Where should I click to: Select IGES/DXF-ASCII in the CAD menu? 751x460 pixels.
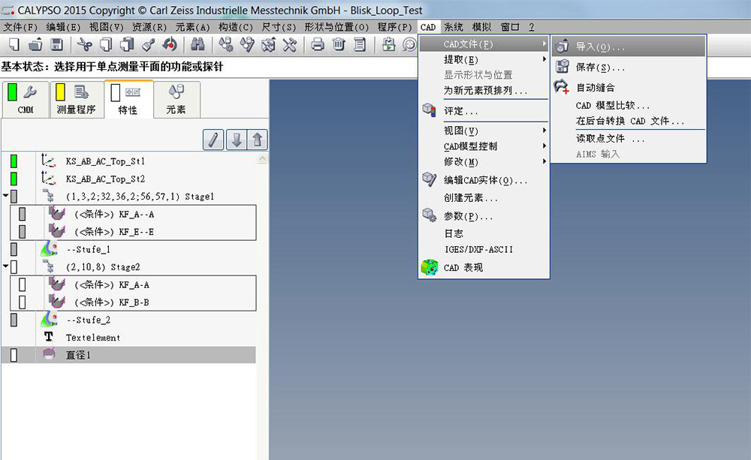tap(484, 249)
